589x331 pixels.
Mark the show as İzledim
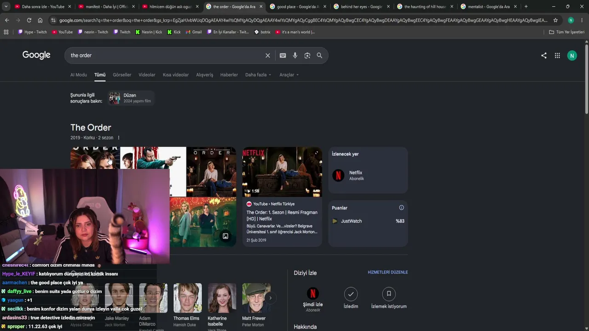tap(351, 293)
